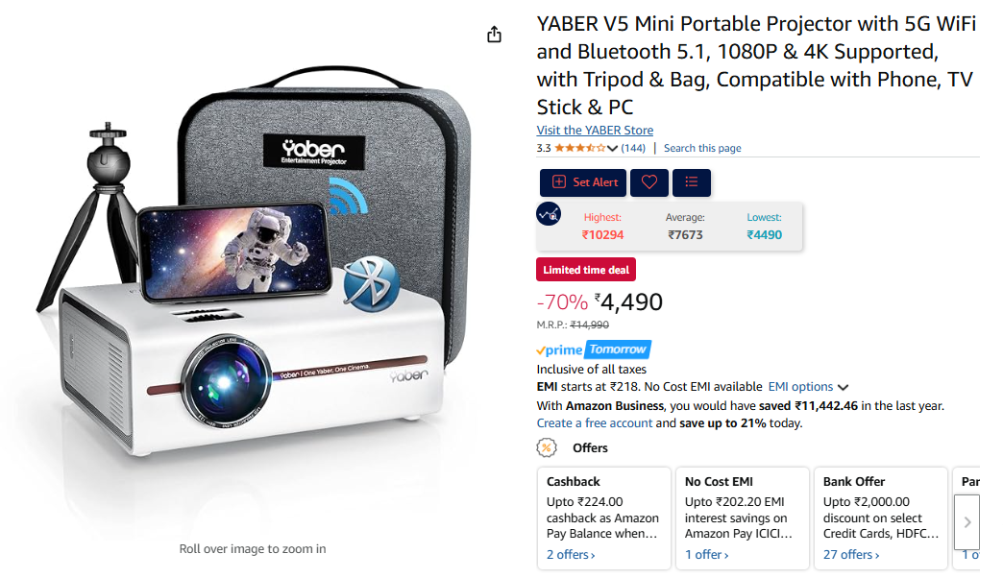The width and height of the screenshot is (1003, 578).
Task: Open 27 offers under Bank Offer
Action: pyautogui.click(x=851, y=554)
